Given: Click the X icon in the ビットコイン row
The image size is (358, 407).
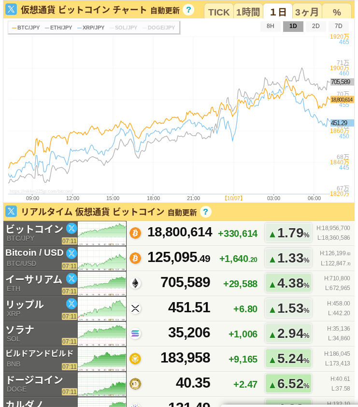Looking at the screenshot, I should click(x=72, y=229).
